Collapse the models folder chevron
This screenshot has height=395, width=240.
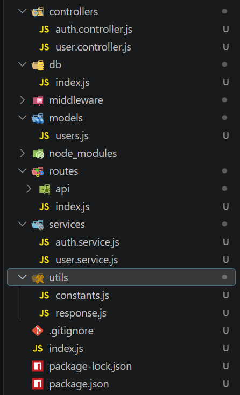23,117
